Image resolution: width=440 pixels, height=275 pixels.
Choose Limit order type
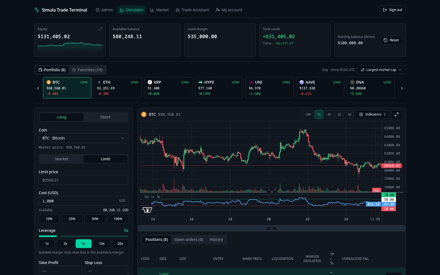(x=105, y=159)
